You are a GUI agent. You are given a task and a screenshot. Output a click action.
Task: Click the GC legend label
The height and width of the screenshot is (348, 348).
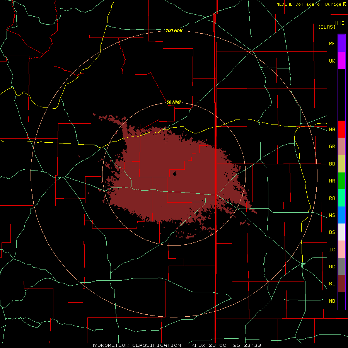click(332, 267)
